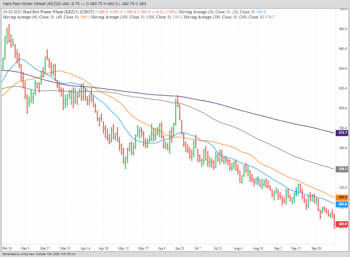The height and width of the screenshot is (257, 350).
Task: Click the Generated by cmdtyView footer text
Action: [x=39, y=254]
